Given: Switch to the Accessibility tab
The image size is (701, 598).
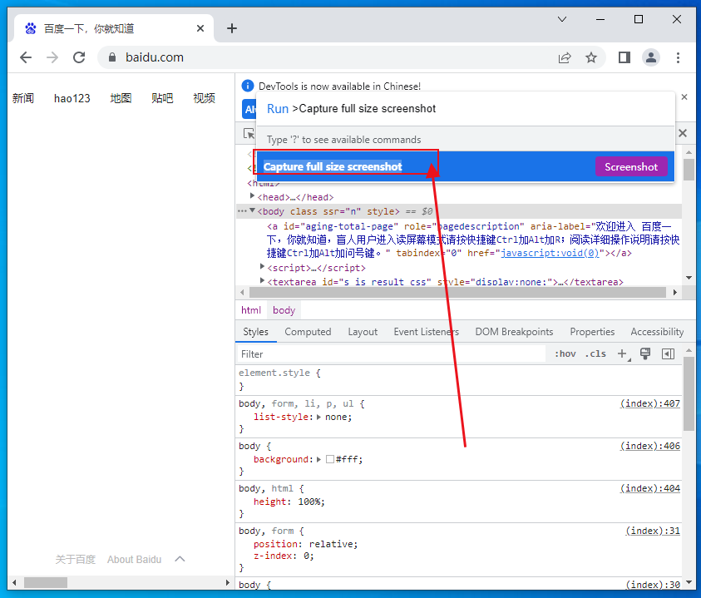Looking at the screenshot, I should point(657,332).
